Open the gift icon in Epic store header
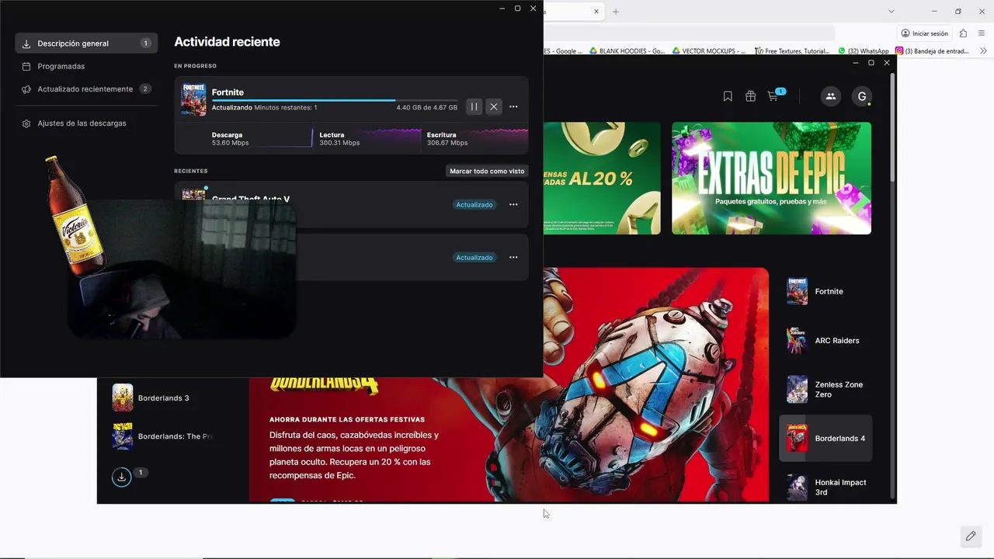 750,96
